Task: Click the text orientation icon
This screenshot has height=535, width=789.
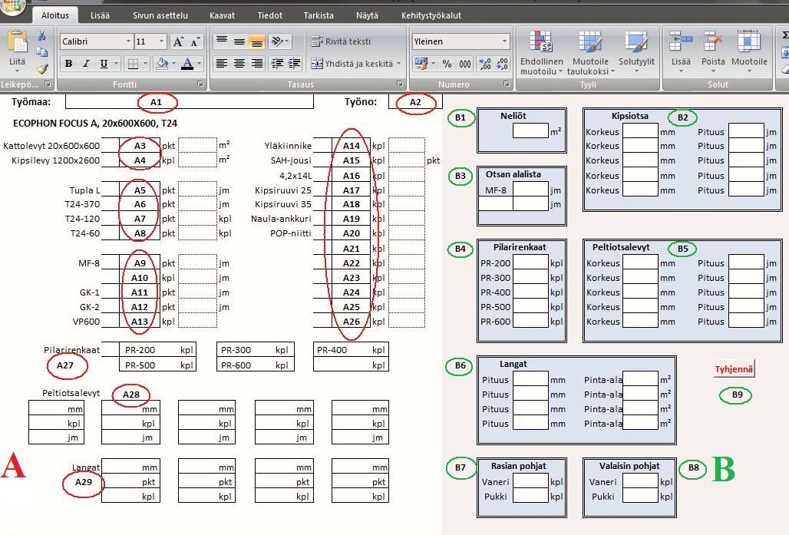Action: click(x=277, y=41)
